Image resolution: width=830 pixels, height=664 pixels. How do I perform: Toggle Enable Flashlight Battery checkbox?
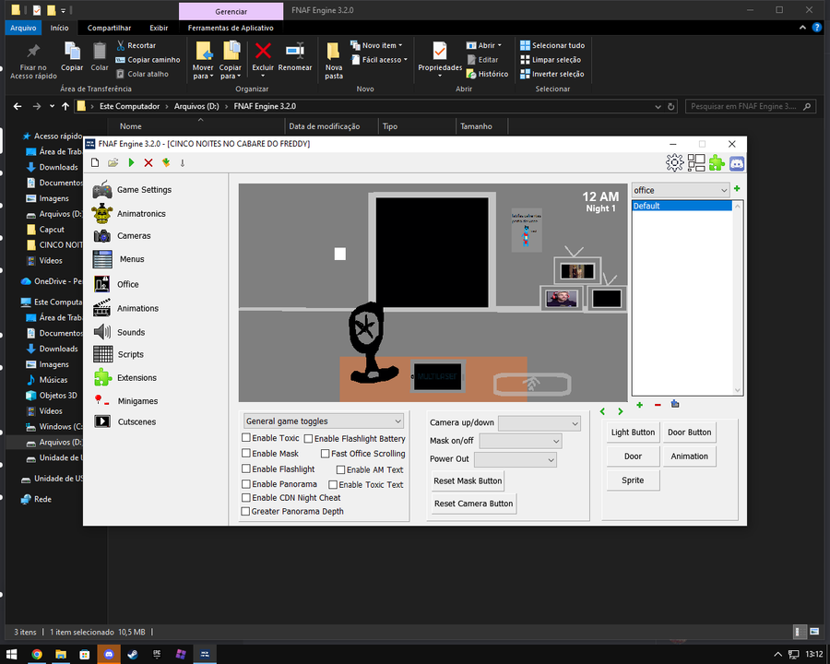pyautogui.click(x=308, y=439)
